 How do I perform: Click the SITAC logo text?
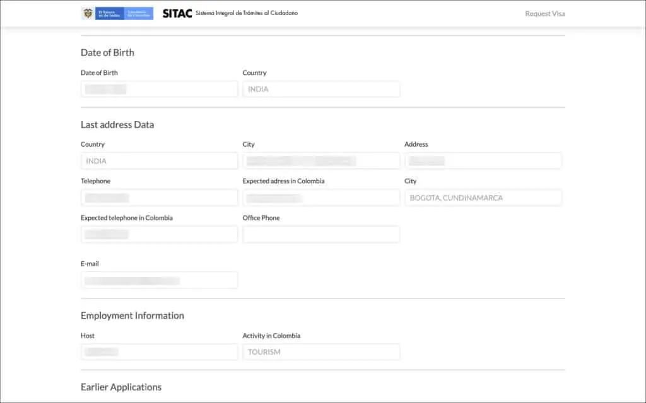[x=177, y=14]
